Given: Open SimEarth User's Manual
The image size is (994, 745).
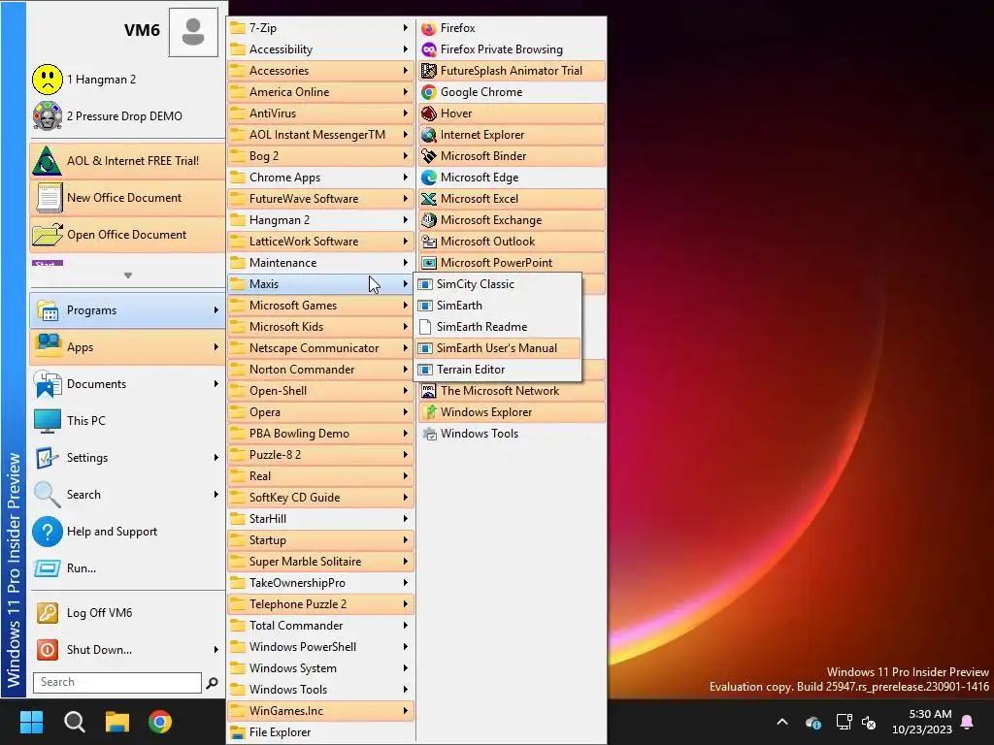Looking at the screenshot, I should coord(498,348).
